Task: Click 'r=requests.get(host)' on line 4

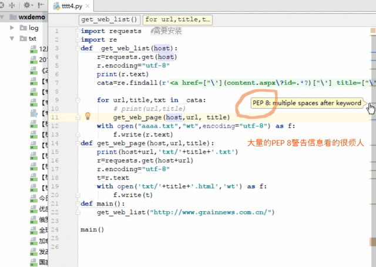Action: [137, 57]
